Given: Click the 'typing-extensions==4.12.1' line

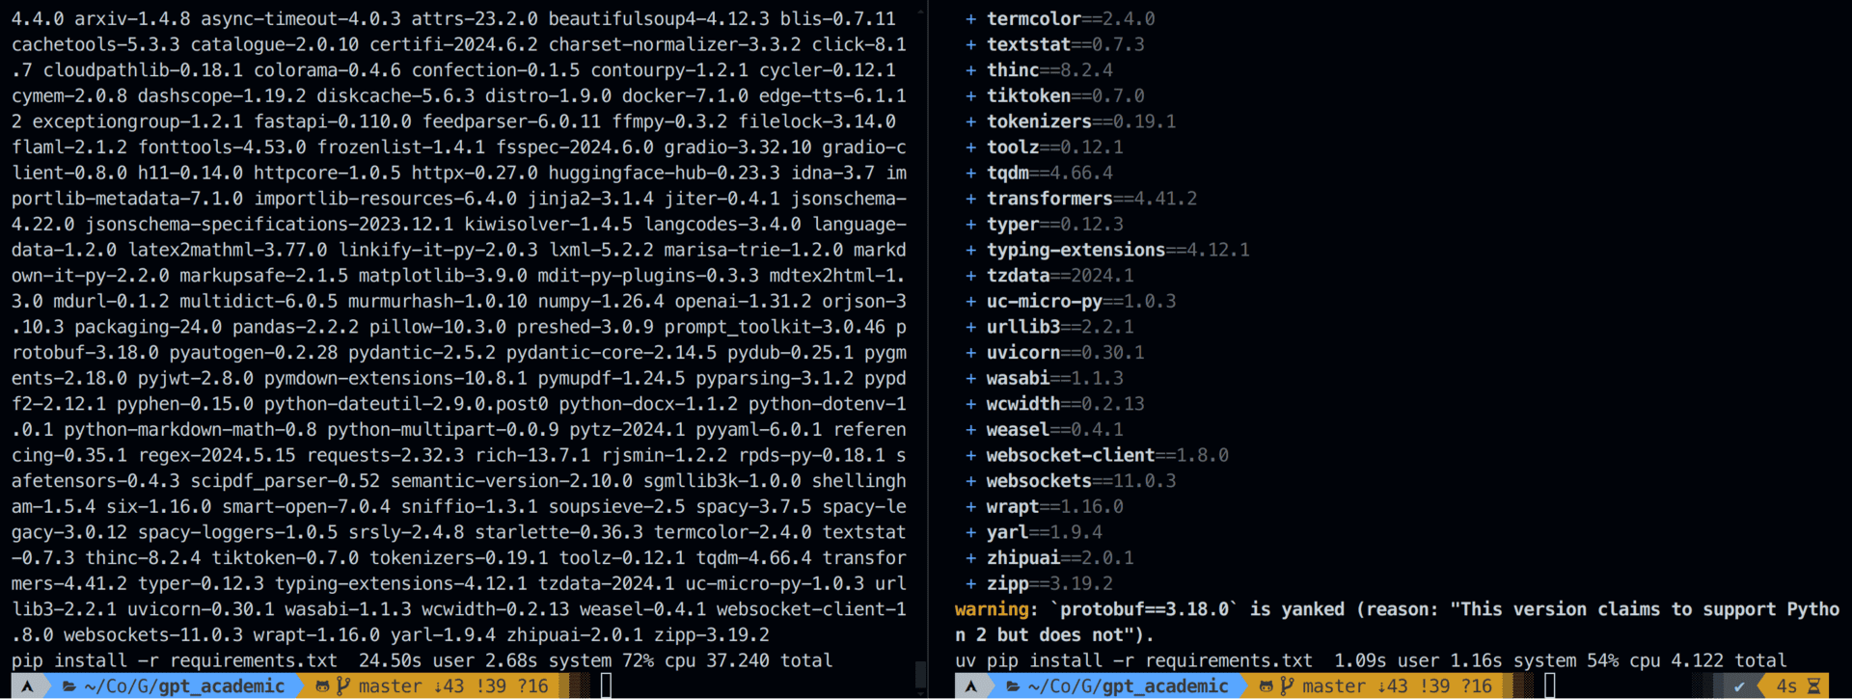Looking at the screenshot, I should pyautogui.click(x=1107, y=250).
